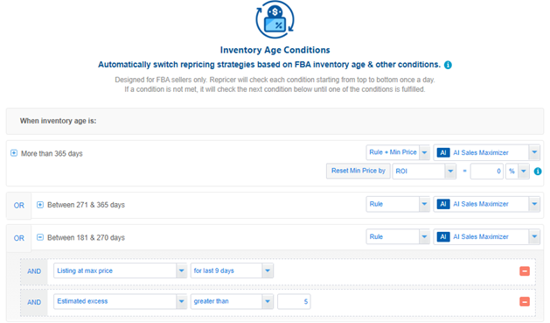
Task: Click the When inventory age is label
Action: pos(58,121)
